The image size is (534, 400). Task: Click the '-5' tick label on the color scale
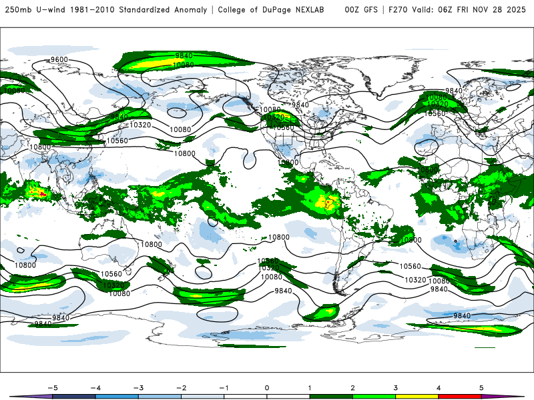[x=53, y=388]
